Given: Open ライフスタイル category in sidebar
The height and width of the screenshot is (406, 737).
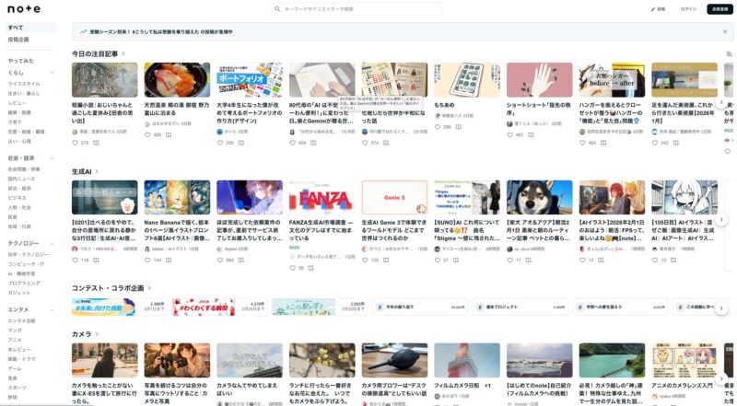Looking at the screenshot, I should click(24, 83).
